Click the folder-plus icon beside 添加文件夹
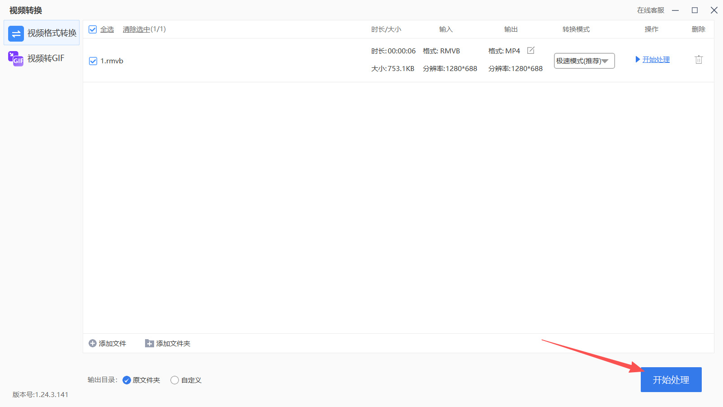Screen dimensions: 723x407 click(149, 343)
